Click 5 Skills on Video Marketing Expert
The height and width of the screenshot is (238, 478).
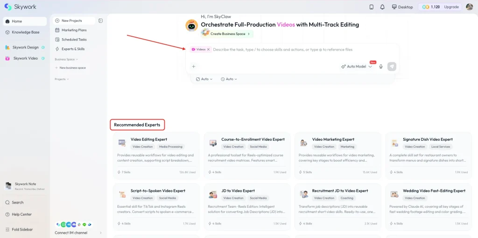[306, 172]
